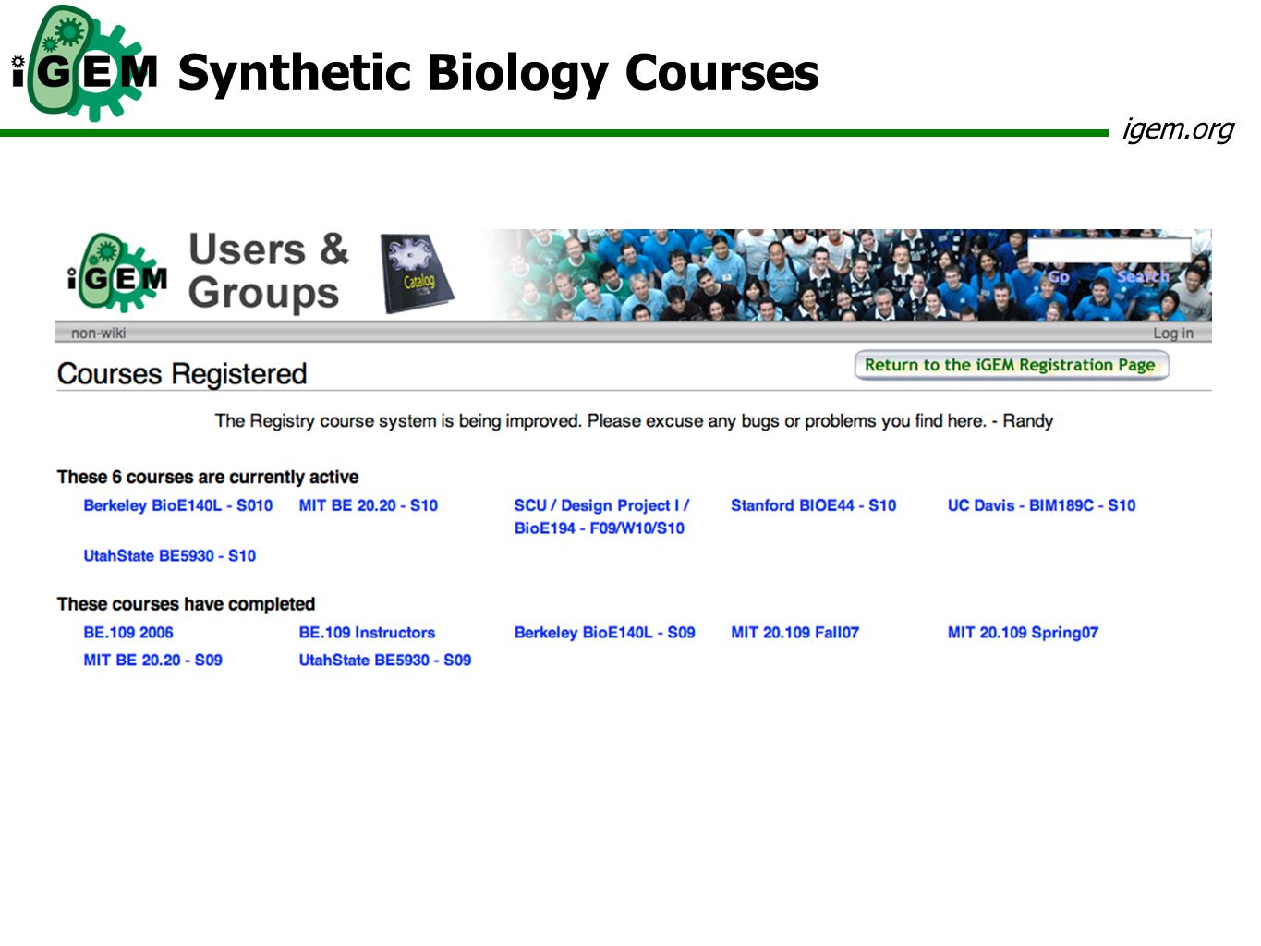Click the Courses Registered heading
Viewport: 1261px width, 946px height.
pyautogui.click(x=182, y=374)
